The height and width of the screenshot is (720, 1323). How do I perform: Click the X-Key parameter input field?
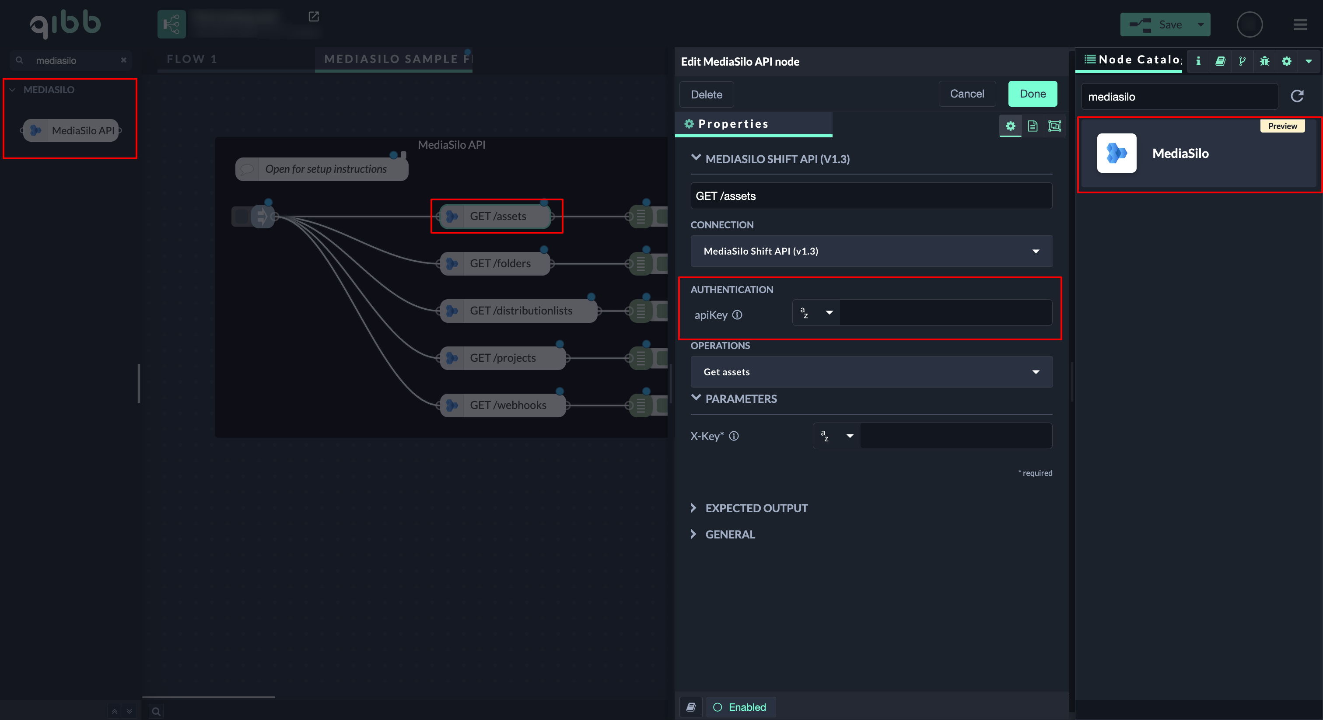[955, 436]
